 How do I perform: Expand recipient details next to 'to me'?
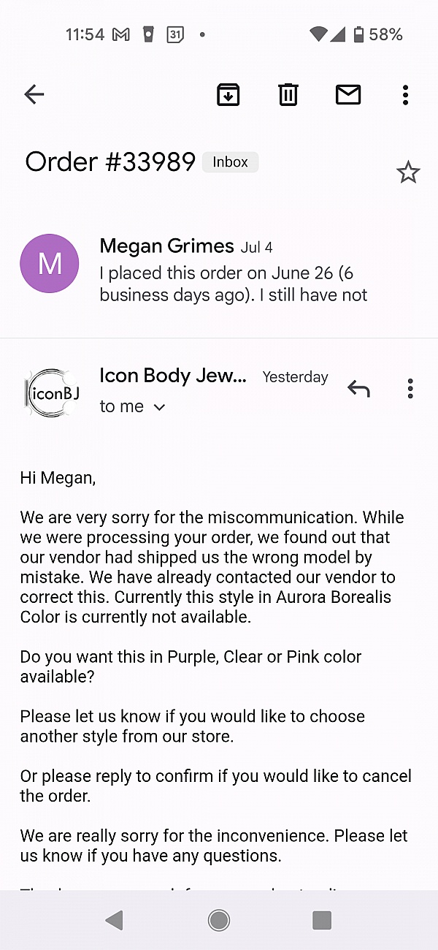[160, 407]
